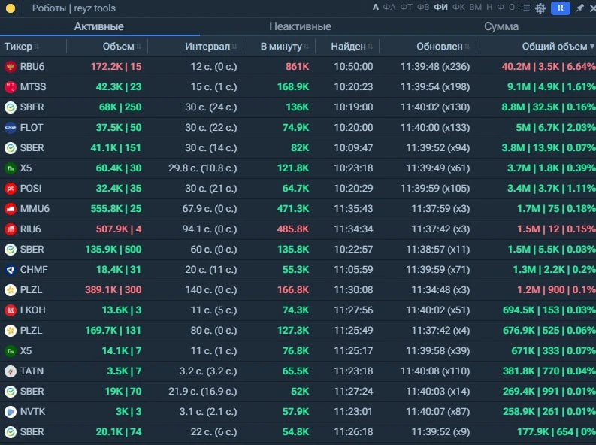The width and height of the screenshot is (596, 445).
Task: Click SBER icon in 19K row
Action: pyautogui.click(x=11, y=392)
